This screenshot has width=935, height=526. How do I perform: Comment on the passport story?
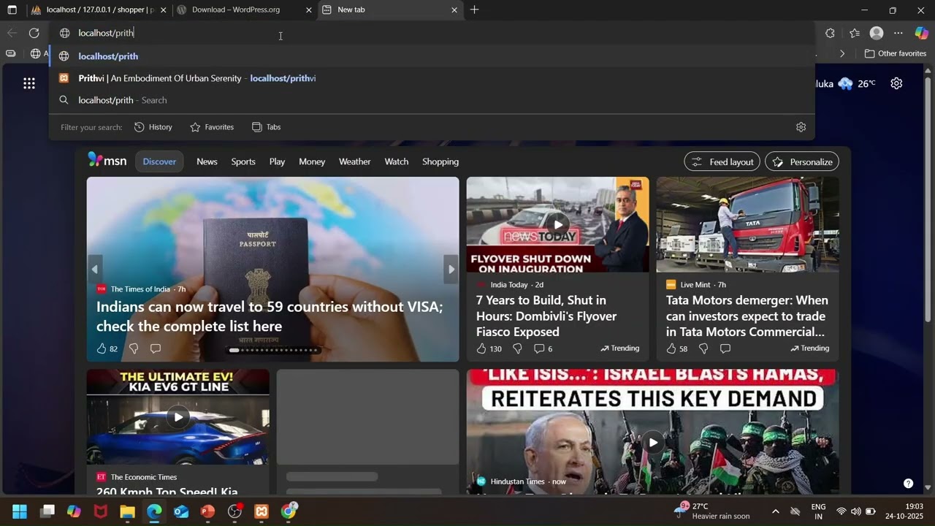155,348
